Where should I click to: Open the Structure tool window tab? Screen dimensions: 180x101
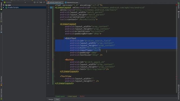pyautogui.click(x=1, y=17)
